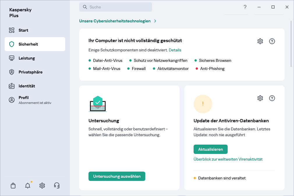
Task: Contact support using the headset icon
Action: pos(56,185)
